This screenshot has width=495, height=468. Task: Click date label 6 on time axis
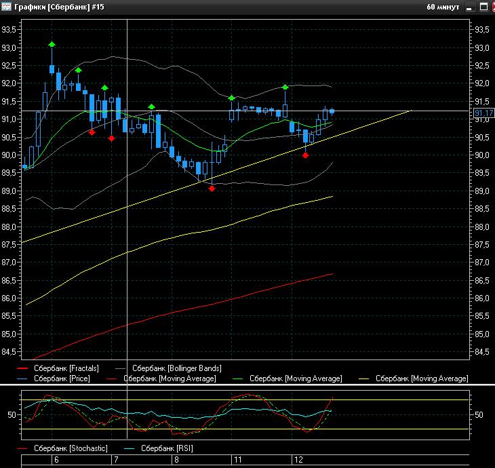click(x=56, y=460)
